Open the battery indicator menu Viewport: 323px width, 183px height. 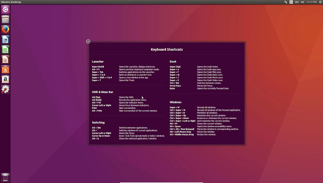297,2
